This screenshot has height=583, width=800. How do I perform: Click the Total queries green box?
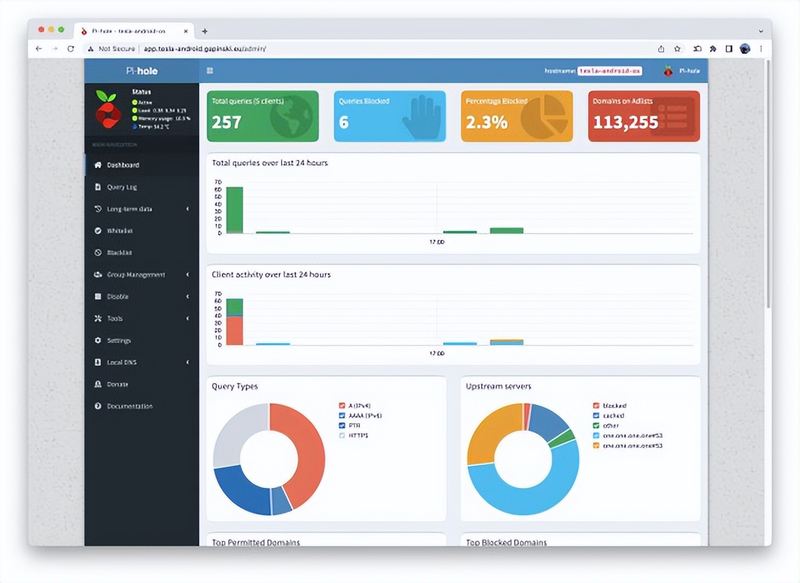[x=262, y=116]
